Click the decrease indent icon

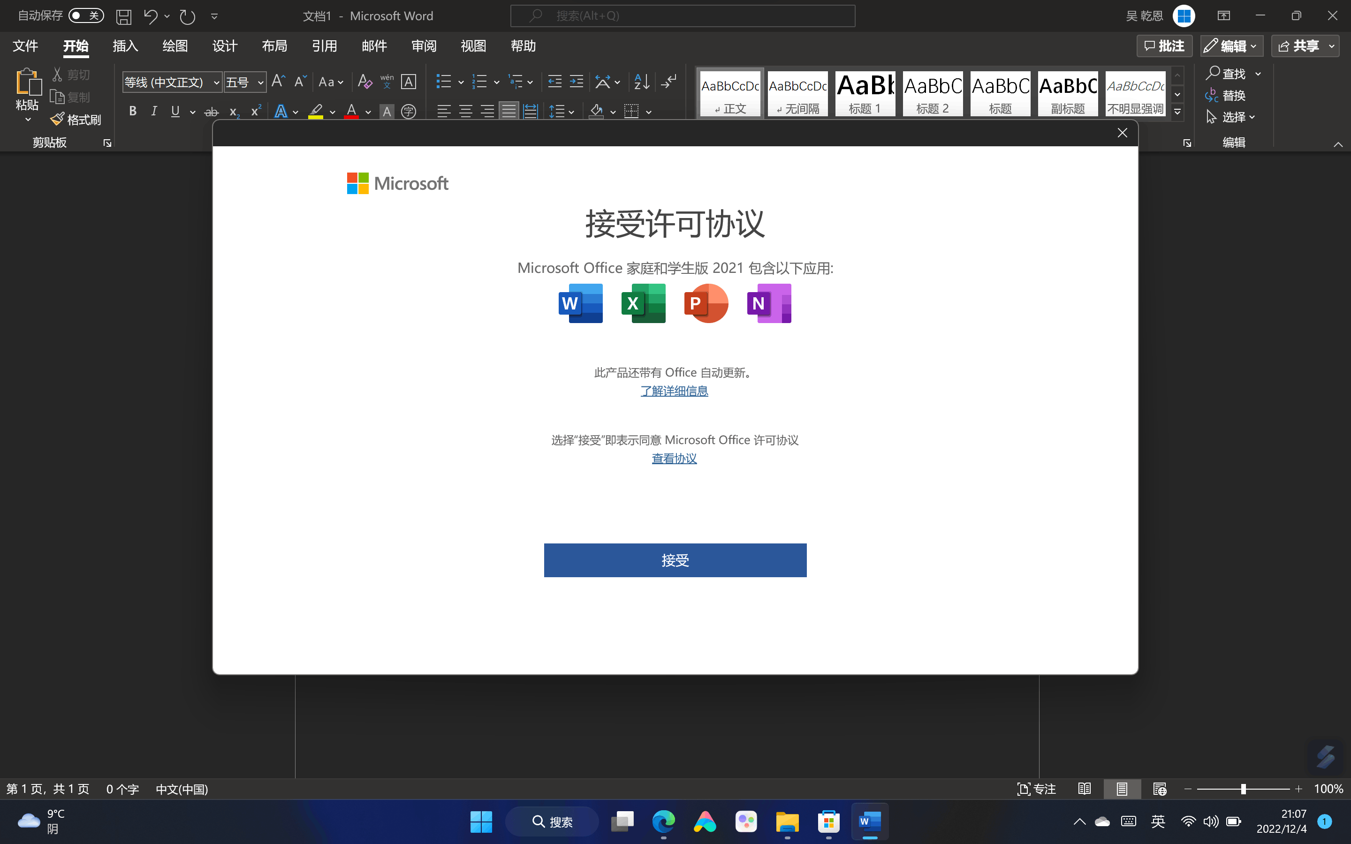[x=554, y=82]
